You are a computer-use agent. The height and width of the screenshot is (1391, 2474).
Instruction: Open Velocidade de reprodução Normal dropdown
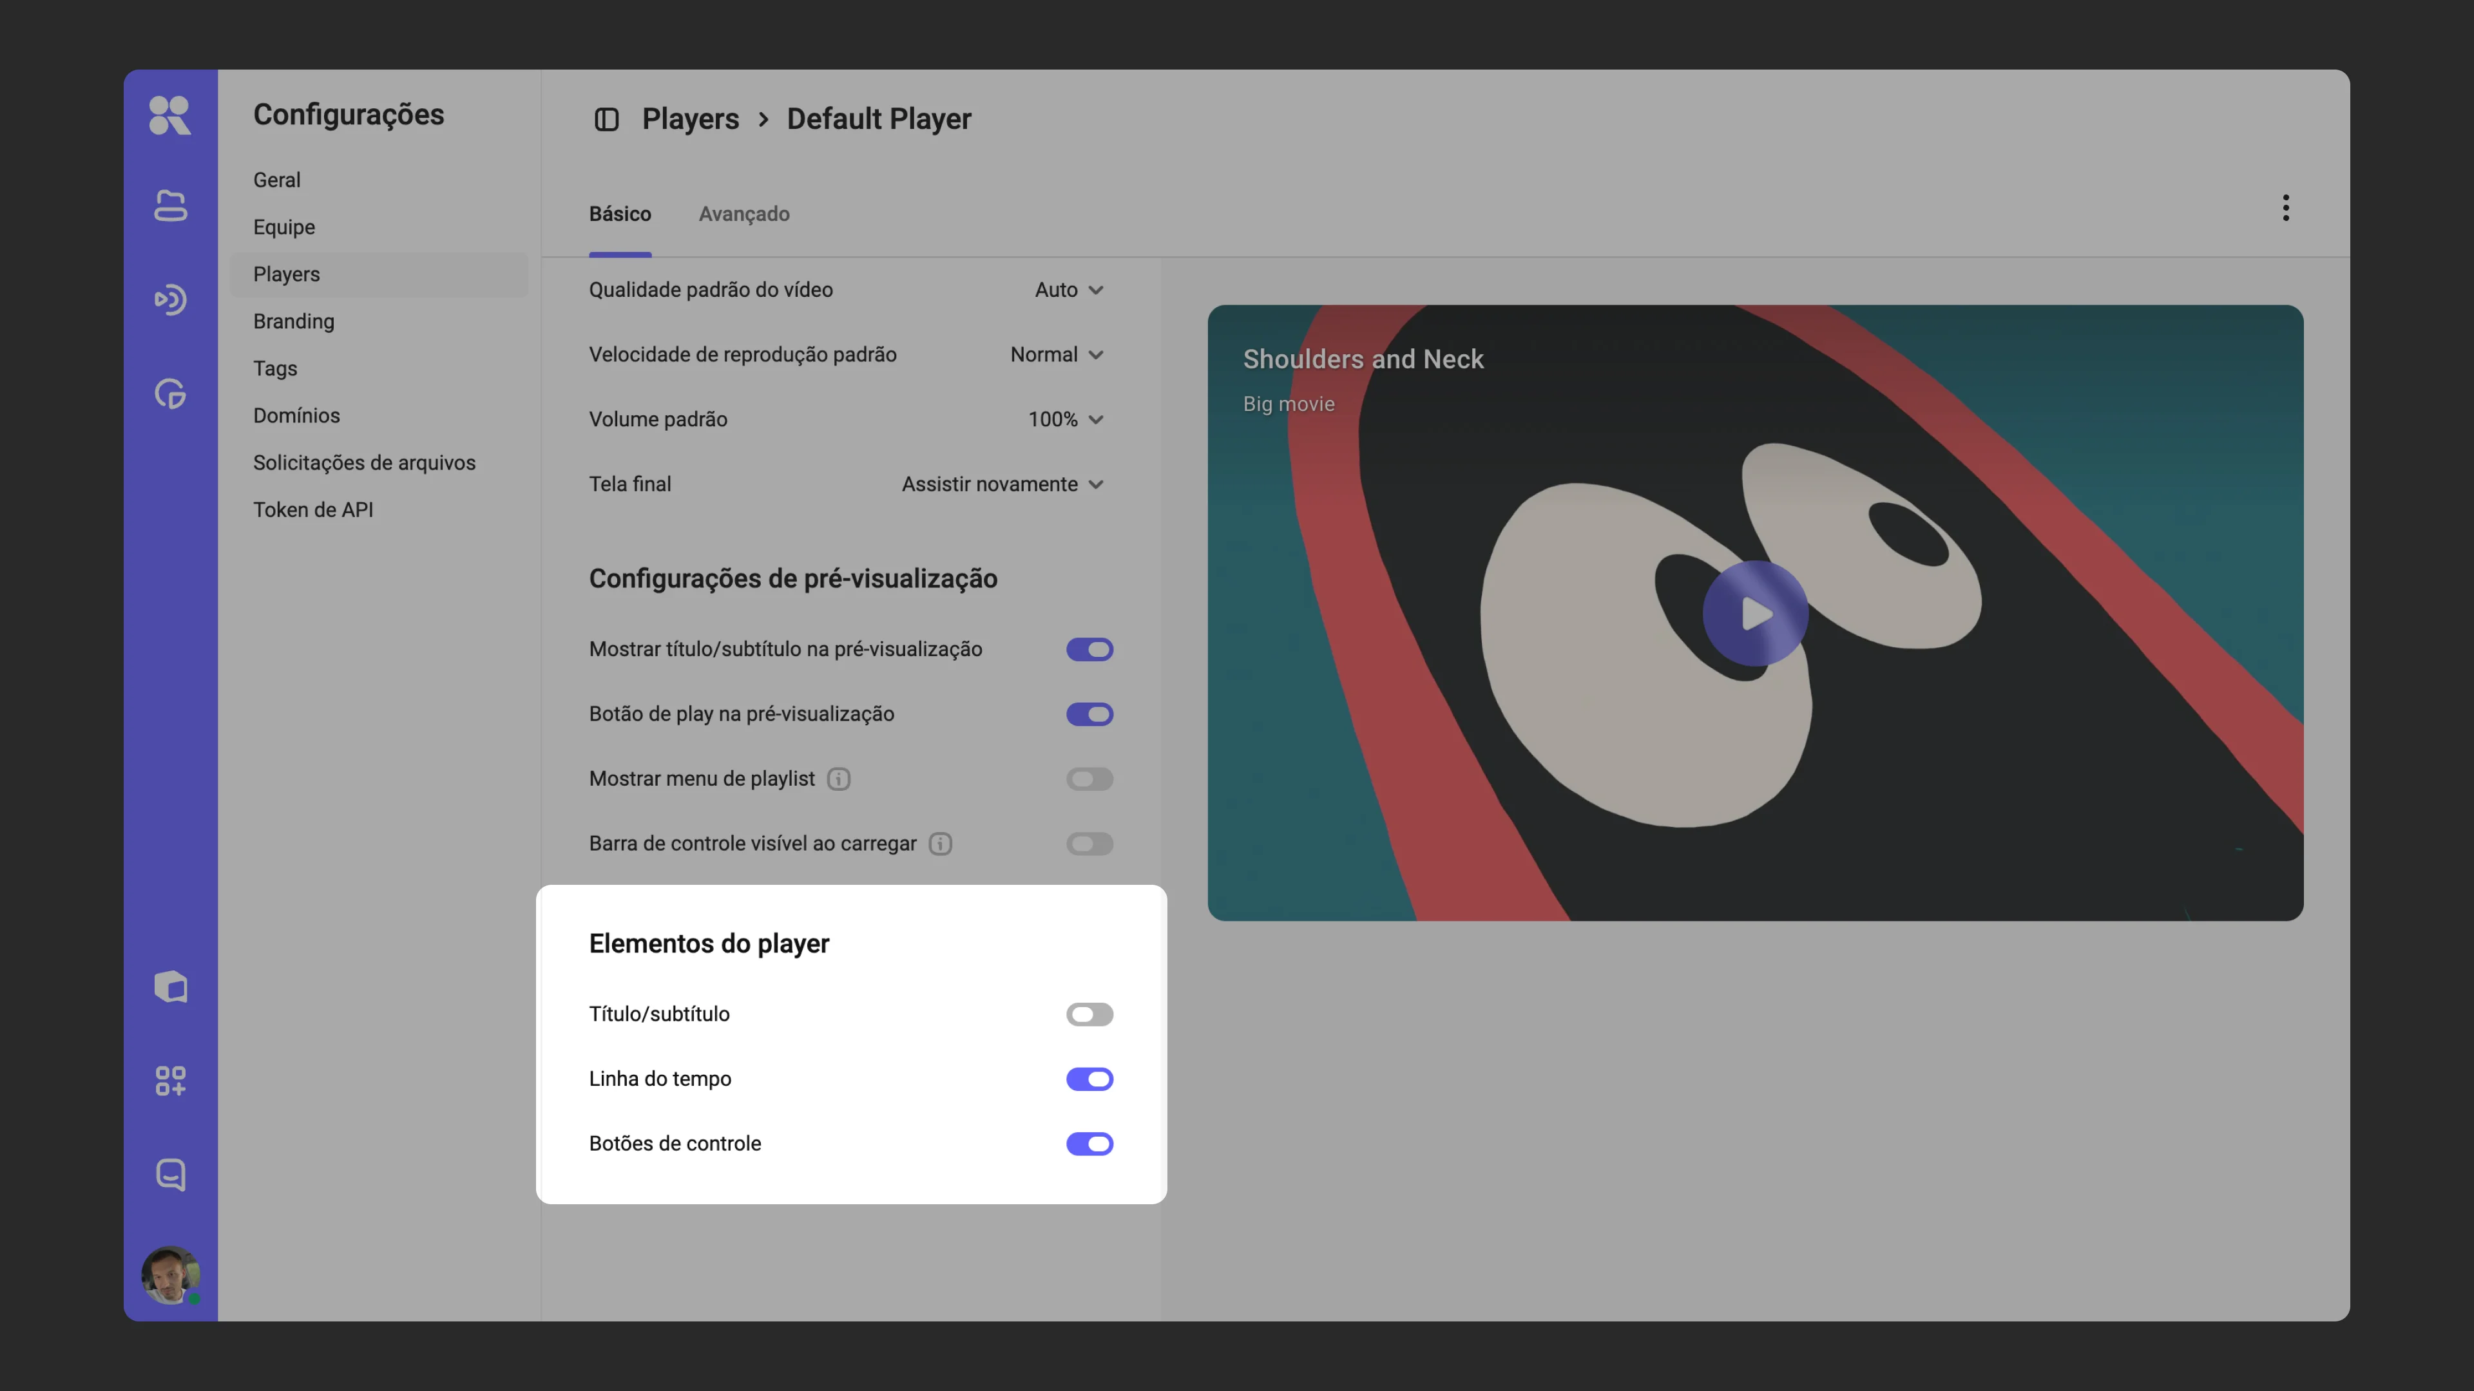(x=1057, y=354)
